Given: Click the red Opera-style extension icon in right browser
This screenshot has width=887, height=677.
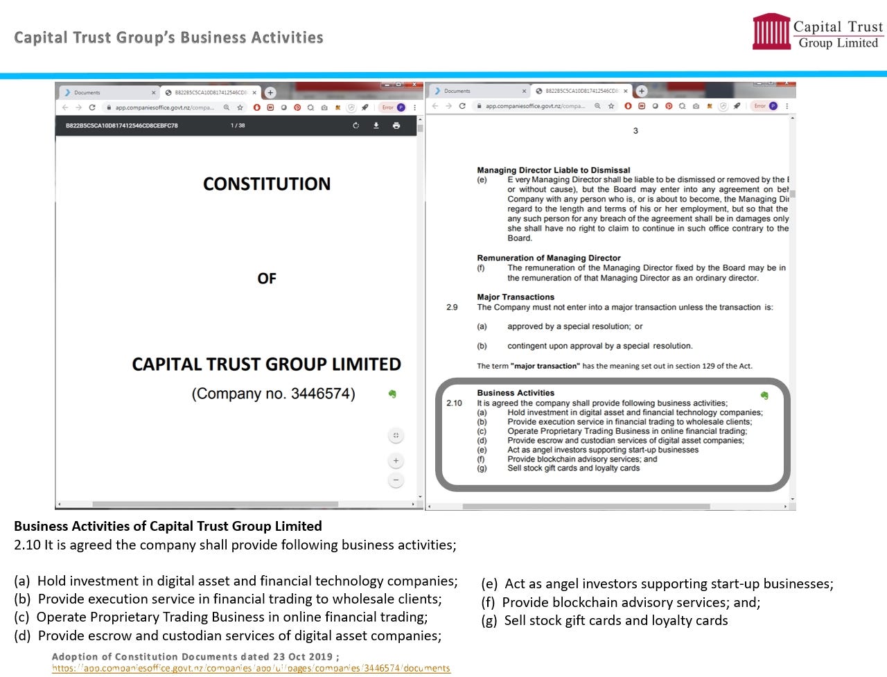Looking at the screenshot, I should coord(628,106).
